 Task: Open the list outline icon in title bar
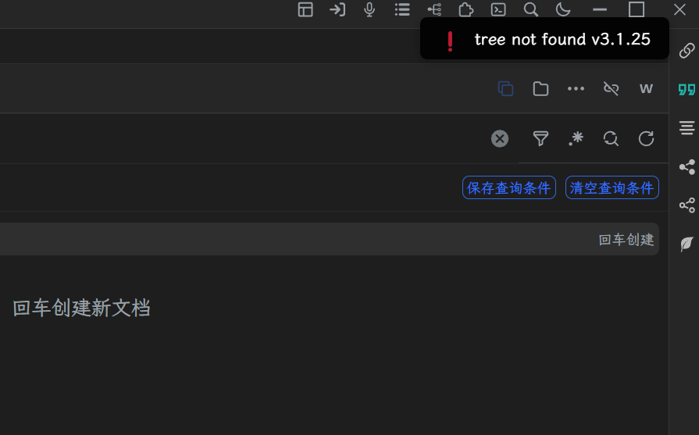click(x=402, y=9)
